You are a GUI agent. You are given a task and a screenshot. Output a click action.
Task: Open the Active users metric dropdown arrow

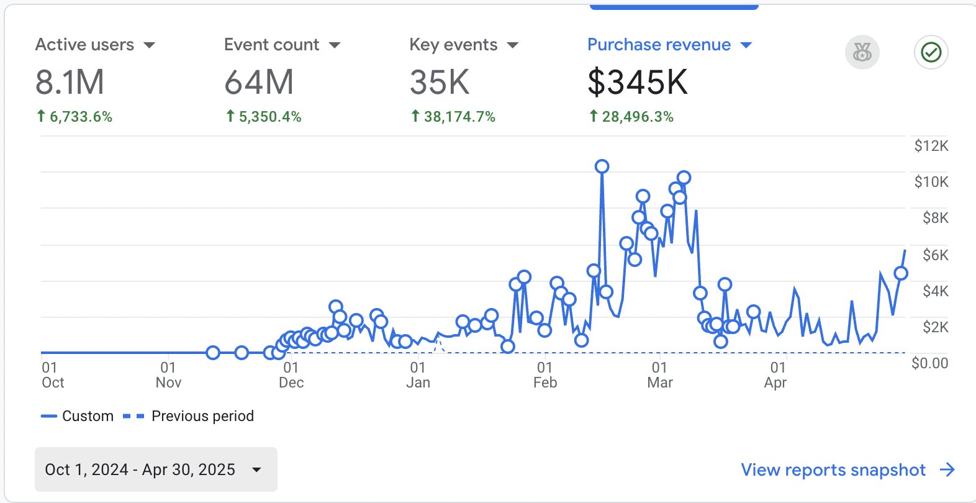point(149,45)
